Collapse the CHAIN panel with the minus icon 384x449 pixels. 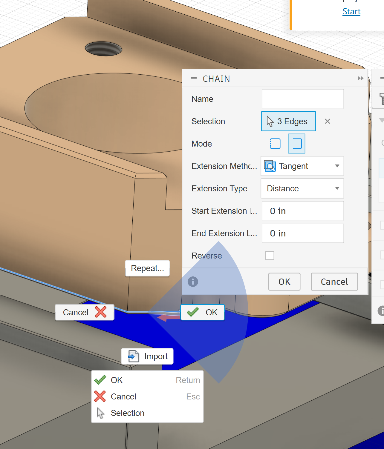click(194, 78)
